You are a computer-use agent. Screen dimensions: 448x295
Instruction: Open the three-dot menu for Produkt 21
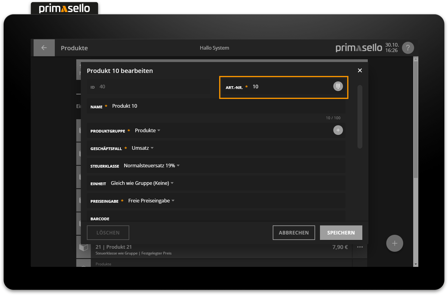coord(360,247)
